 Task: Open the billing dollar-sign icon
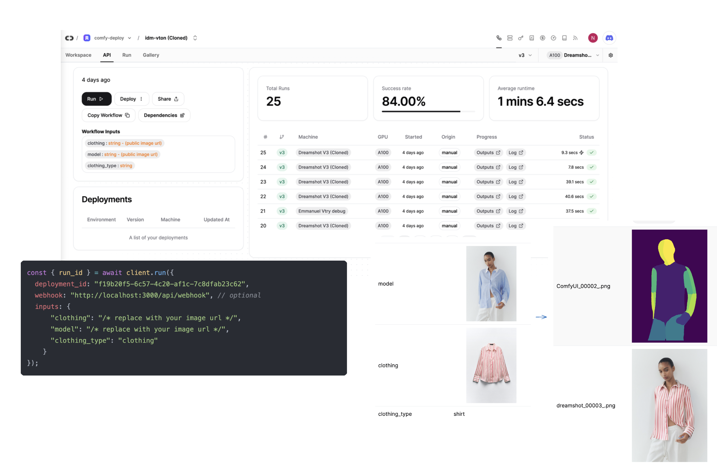coord(542,38)
